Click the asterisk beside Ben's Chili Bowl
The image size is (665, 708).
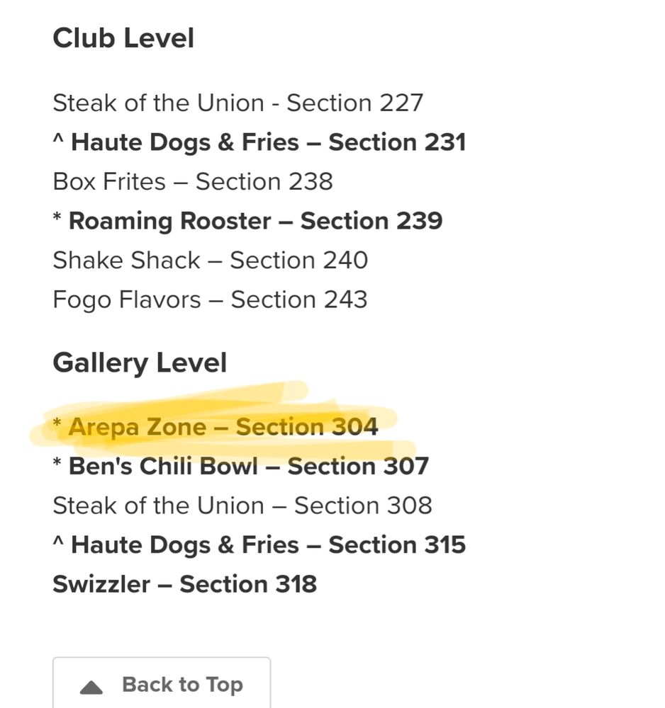click(x=59, y=466)
